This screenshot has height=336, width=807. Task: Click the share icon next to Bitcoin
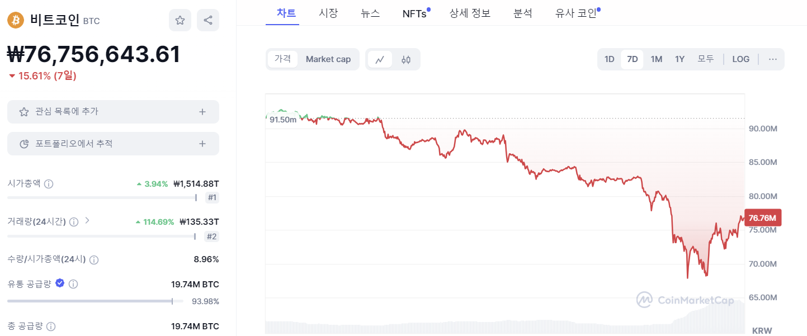coord(208,21)
